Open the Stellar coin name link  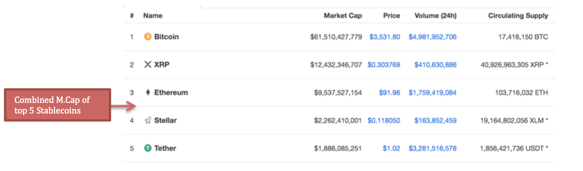(x=165, y=120)
